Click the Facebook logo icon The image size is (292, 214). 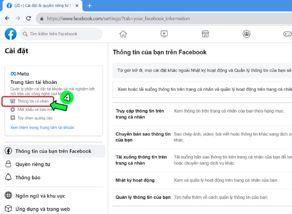click(x=11, y=34)
